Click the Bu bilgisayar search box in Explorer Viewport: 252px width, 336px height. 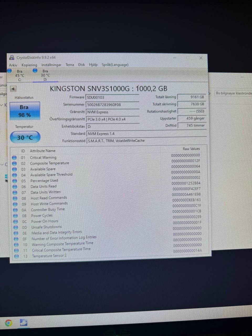tap(233, 93)
